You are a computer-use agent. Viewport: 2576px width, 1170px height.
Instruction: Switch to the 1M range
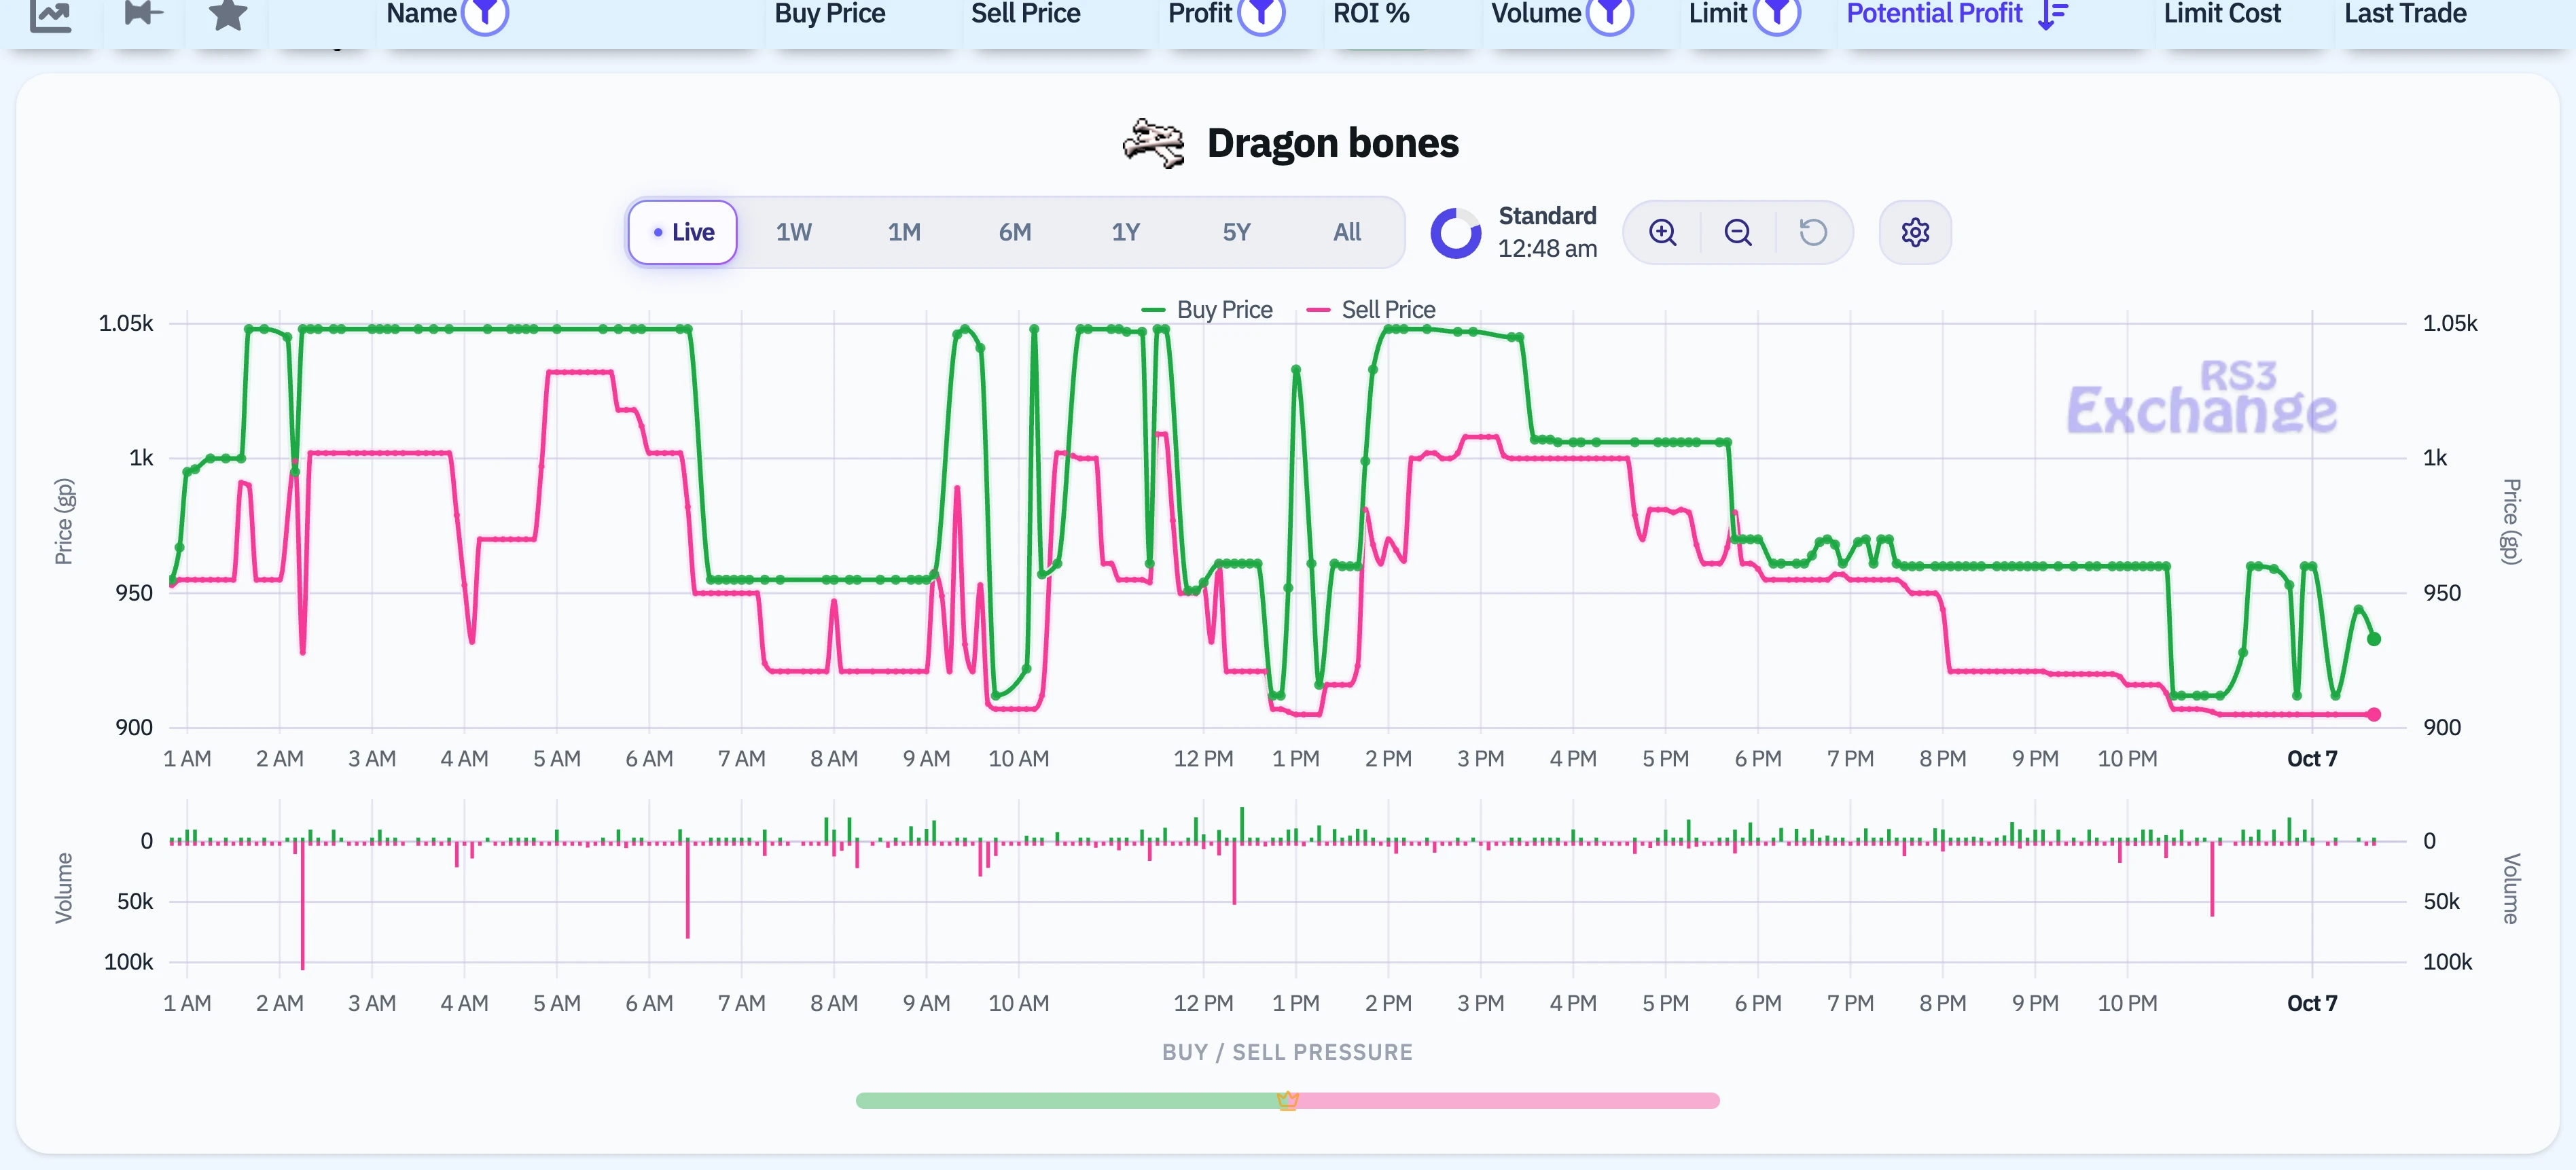pos(904,232)
